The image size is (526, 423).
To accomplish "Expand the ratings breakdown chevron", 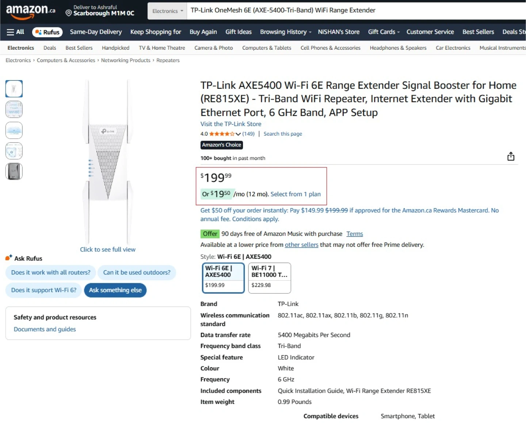I will 238,134.
